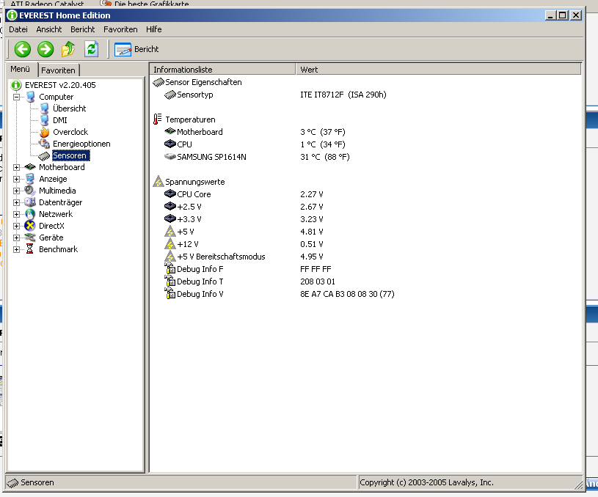Screen dimensions: 598x497
Task: Click the Temperaturen thermometer icon
Action: (158, 119)
